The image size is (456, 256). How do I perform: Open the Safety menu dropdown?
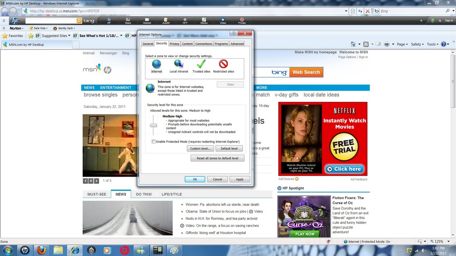pyautogui.click(x=417, y=44)
